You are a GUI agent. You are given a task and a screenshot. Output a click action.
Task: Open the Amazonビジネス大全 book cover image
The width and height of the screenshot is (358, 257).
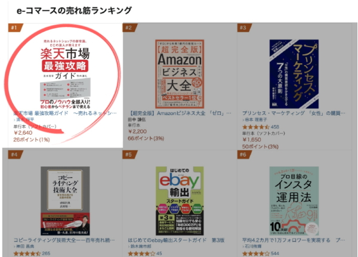[180, 74]
